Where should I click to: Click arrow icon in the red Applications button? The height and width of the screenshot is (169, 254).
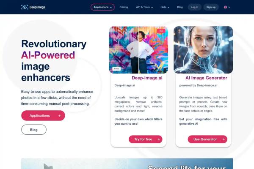[x=59, y=116]
